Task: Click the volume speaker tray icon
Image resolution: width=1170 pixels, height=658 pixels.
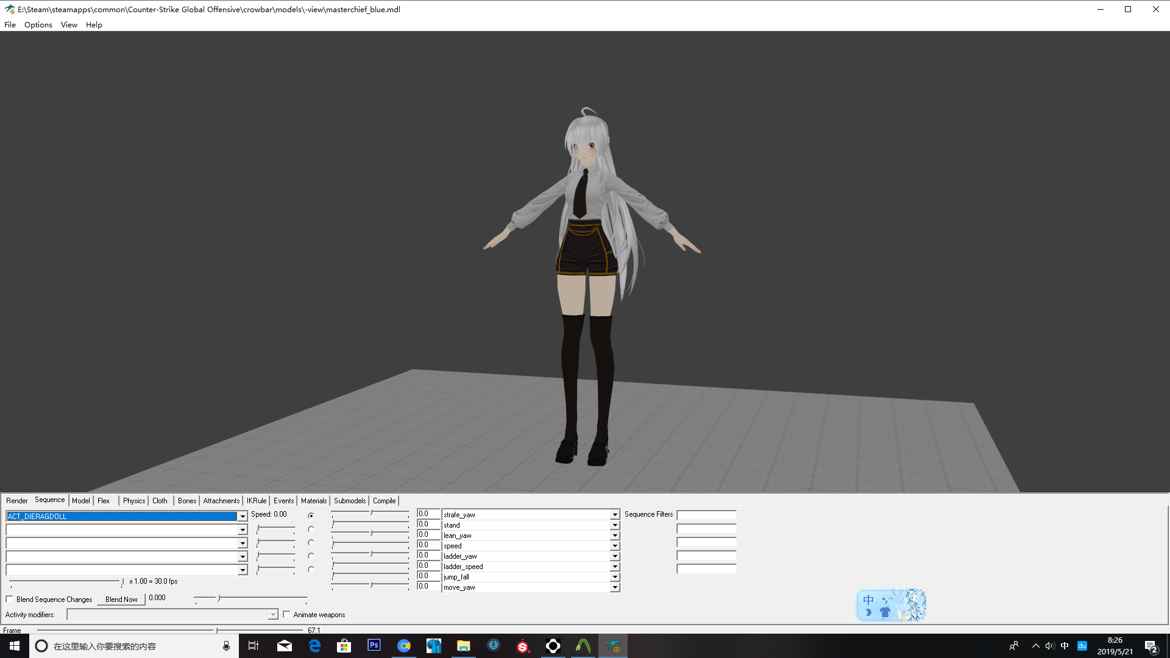Action: tap(1050, 646)
